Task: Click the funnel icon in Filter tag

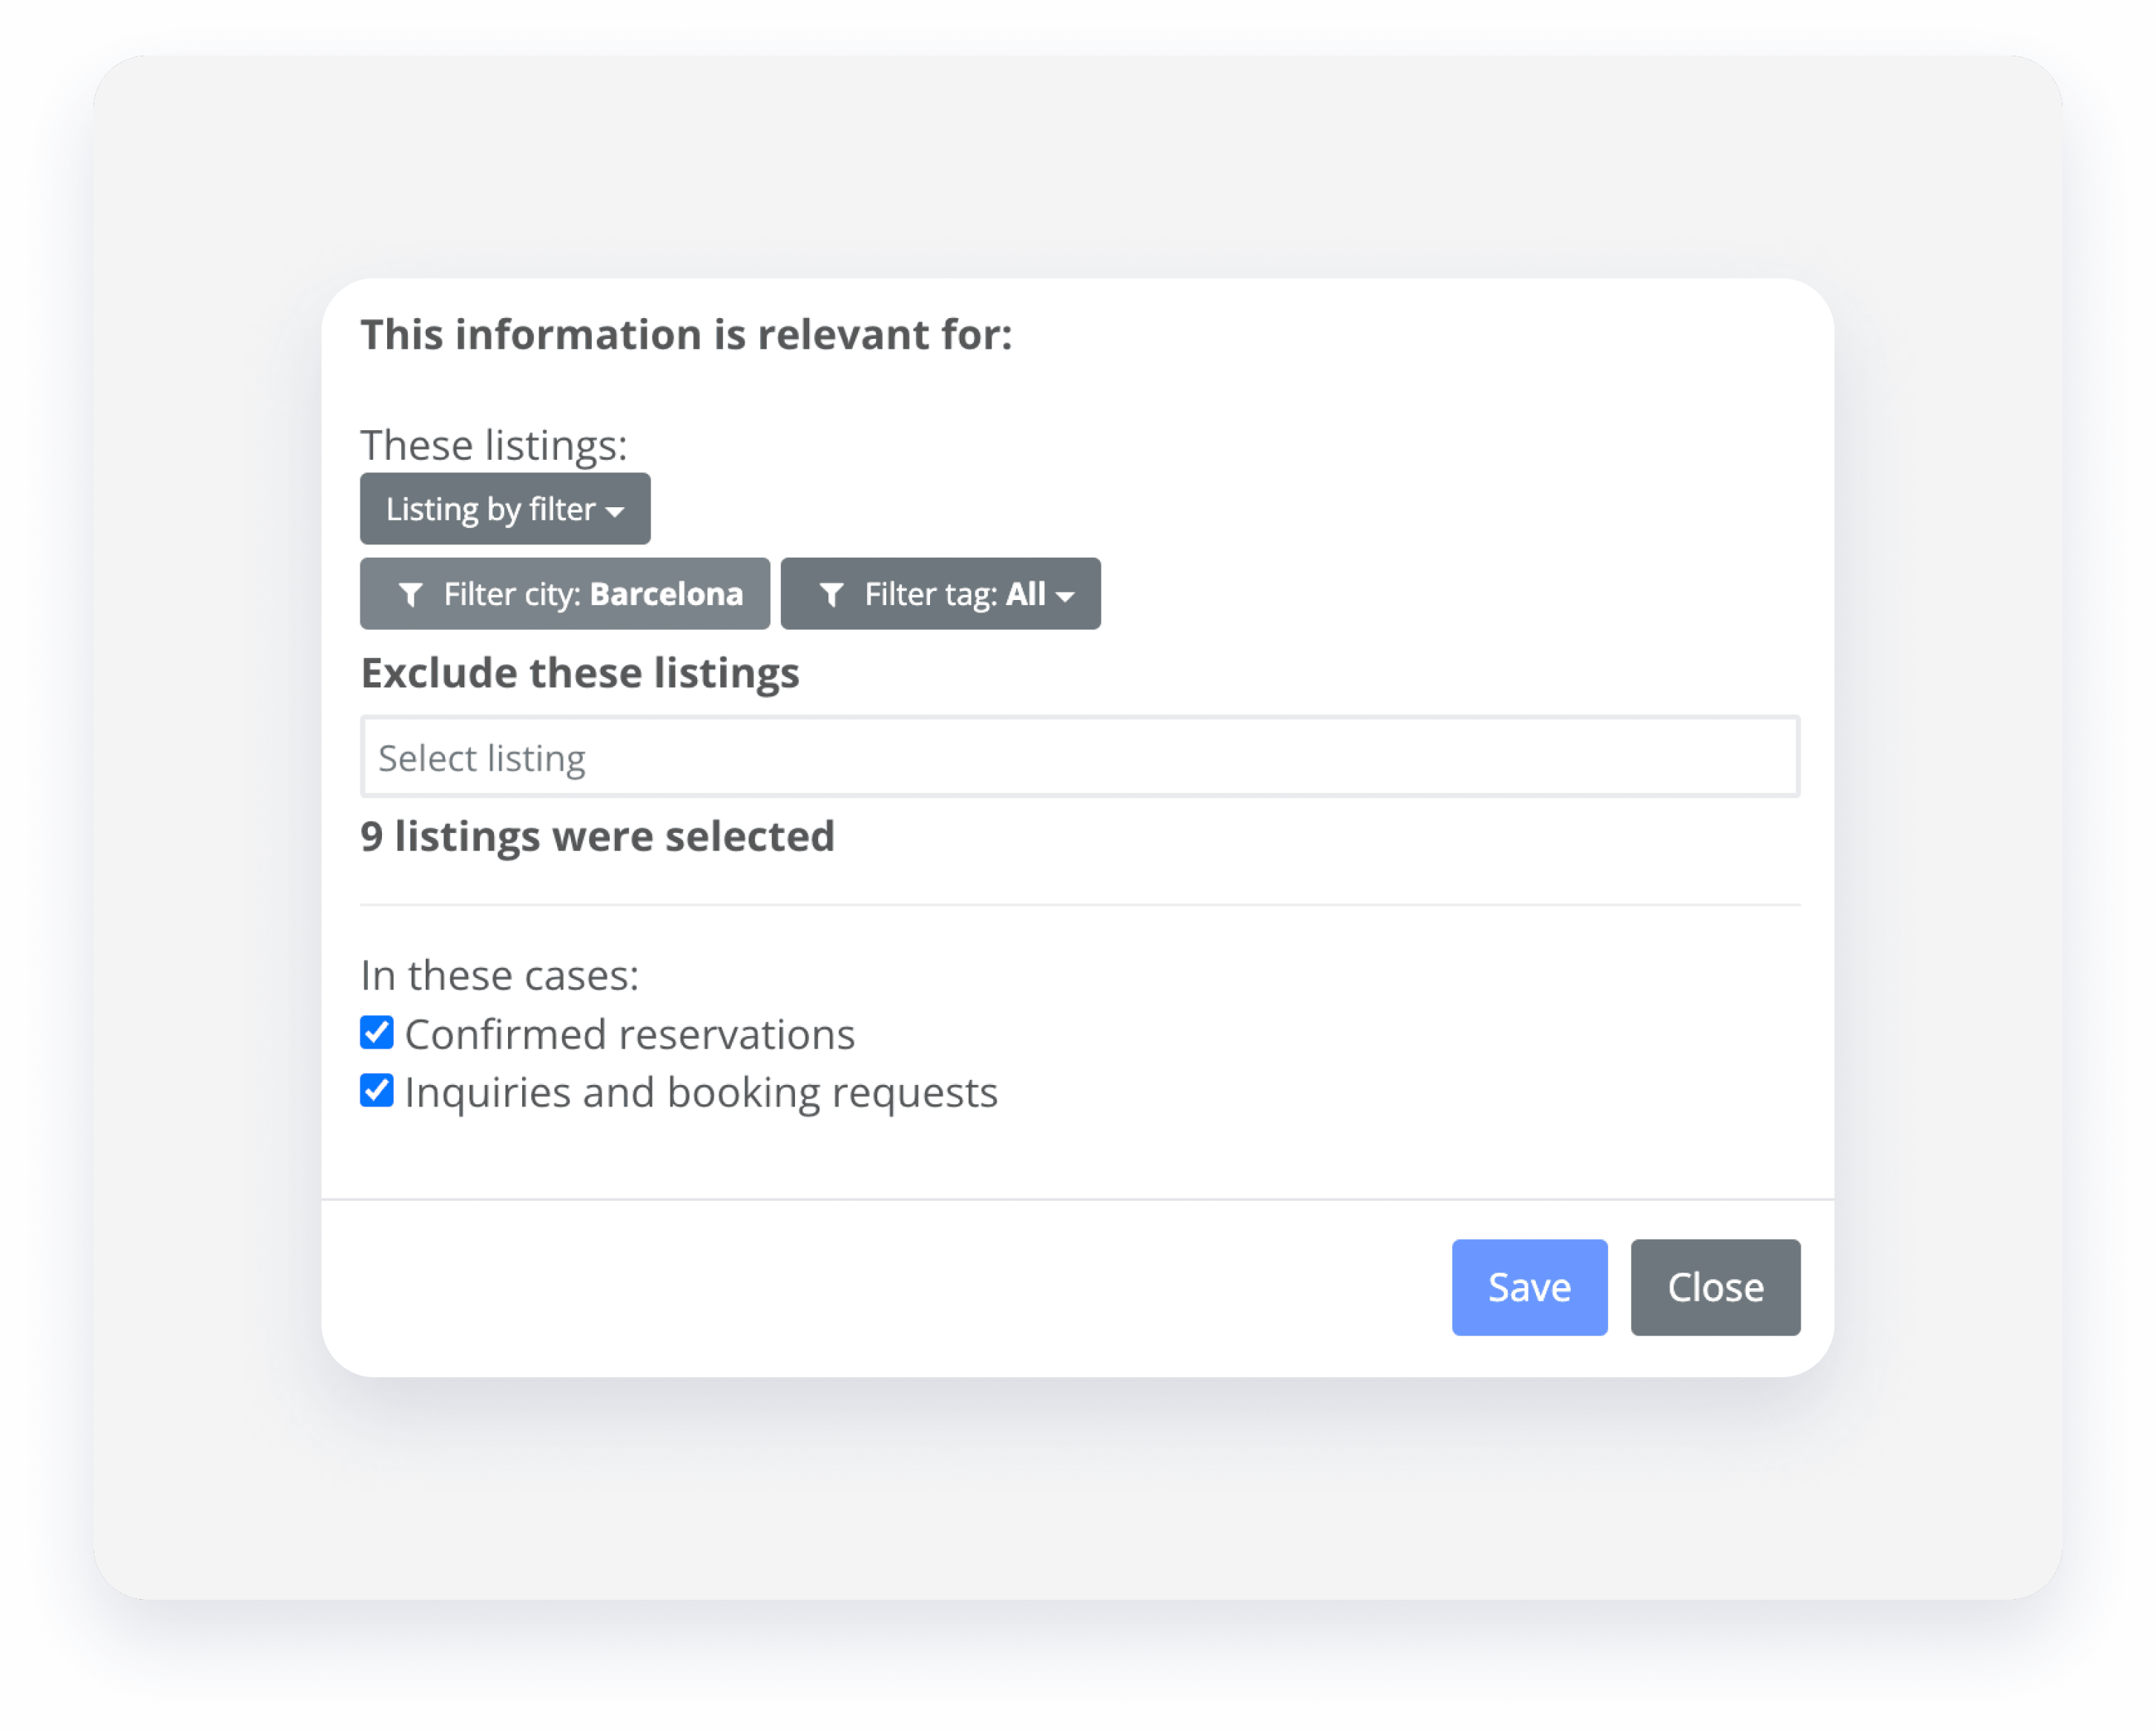Action: point(831,595)
